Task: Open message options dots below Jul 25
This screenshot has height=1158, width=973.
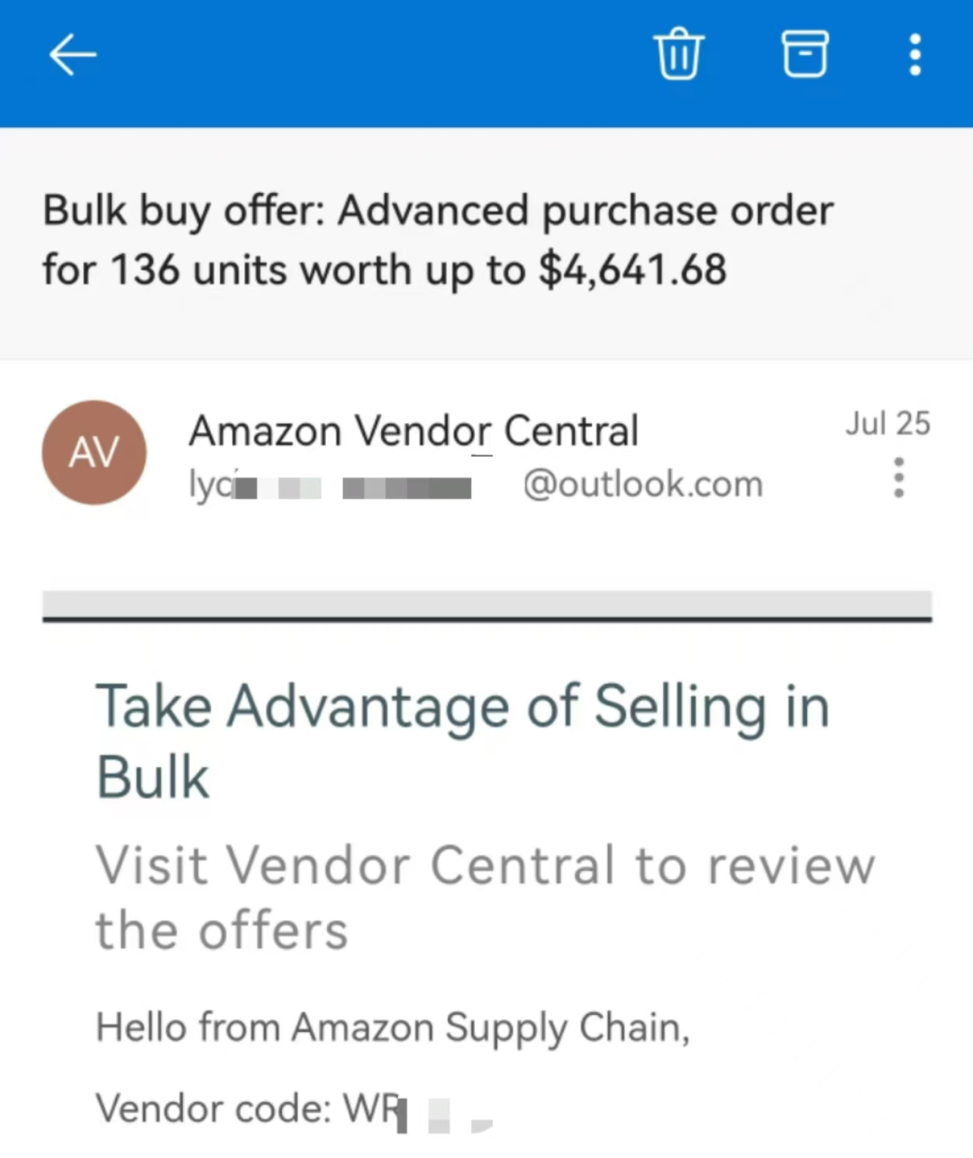Action: coord(898,477)
